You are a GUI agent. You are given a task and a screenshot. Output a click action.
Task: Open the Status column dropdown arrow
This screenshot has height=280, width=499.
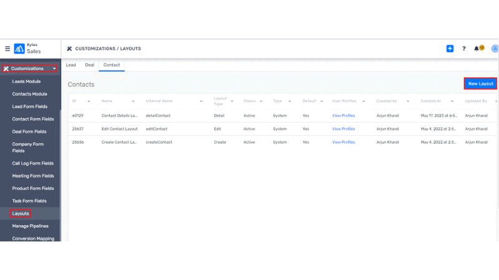pyautogui.click(x=261, y=101)
